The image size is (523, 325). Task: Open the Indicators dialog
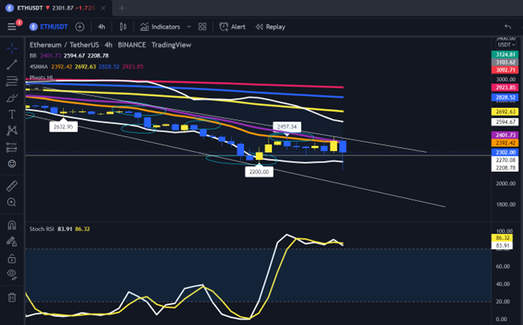point(160,27)
